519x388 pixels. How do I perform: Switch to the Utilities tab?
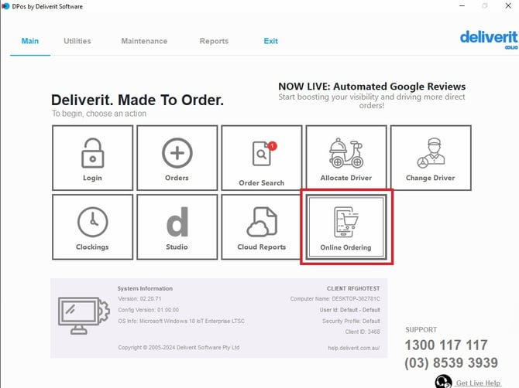[x=77, y=41]
